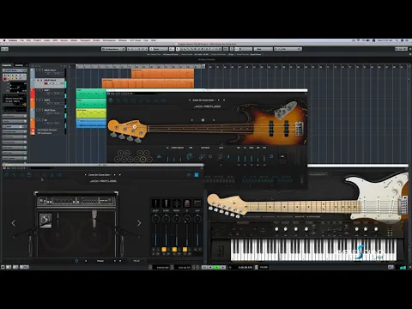Image resolution: width=412 pixels, height=309 pixels.
Task: Select the red-colored track in the track list
Action: tap(48, 94)
